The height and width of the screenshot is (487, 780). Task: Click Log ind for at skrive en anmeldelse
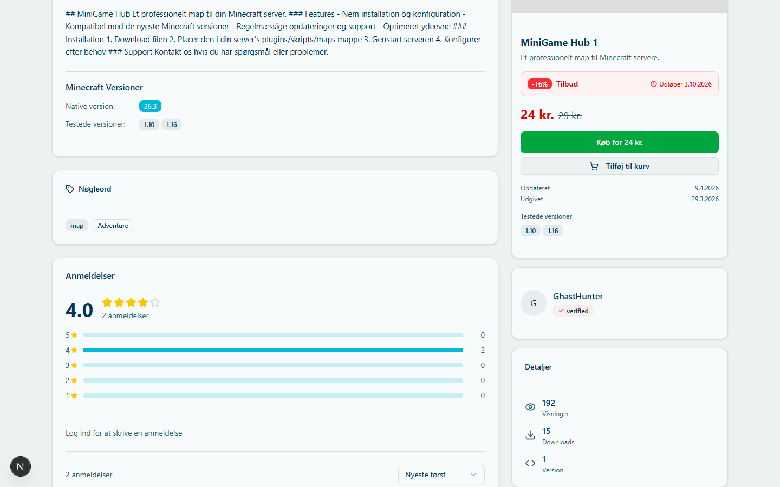coord(124,433)
